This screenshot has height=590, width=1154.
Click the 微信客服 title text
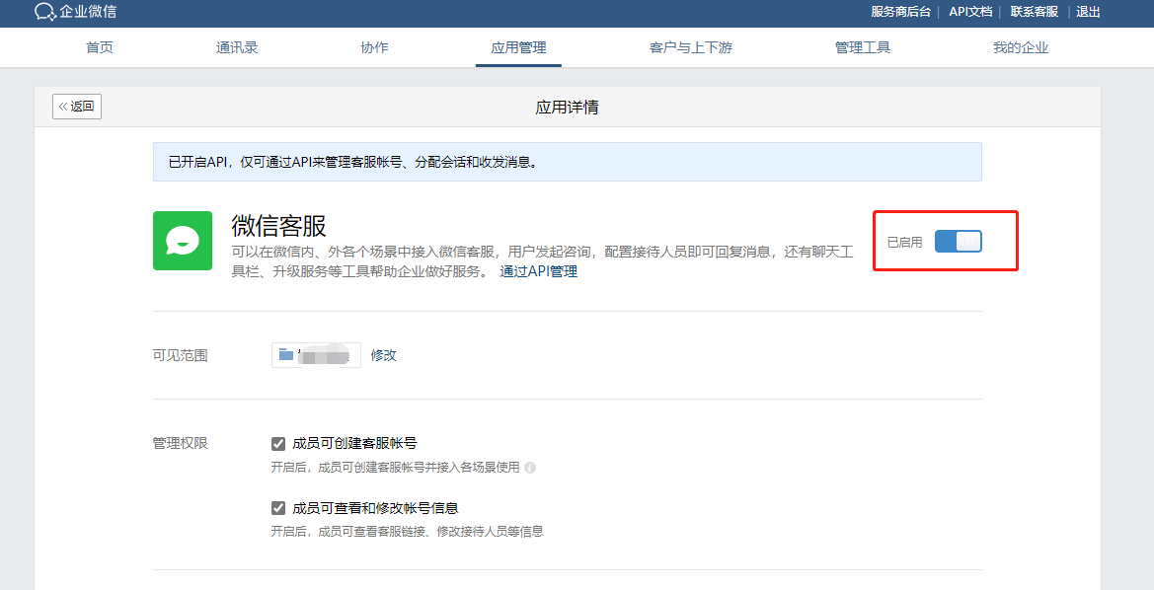coord(279,226)
